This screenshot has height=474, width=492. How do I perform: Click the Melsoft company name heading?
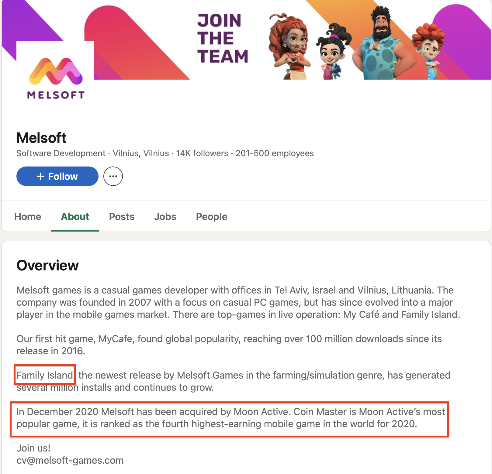pyautogui.click(x=41, y=138)
